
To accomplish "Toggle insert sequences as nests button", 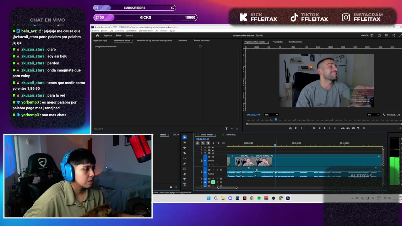I will coord(198,143).
